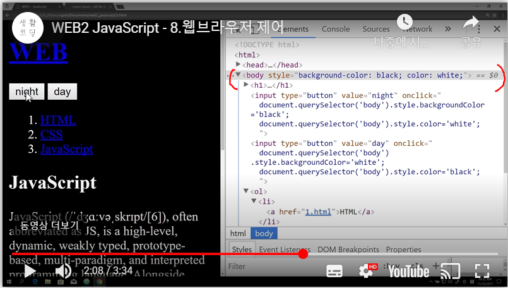This screenshot has width=508, height=288.
Task: Switch to the Console tab
Action: pos(336,29)
